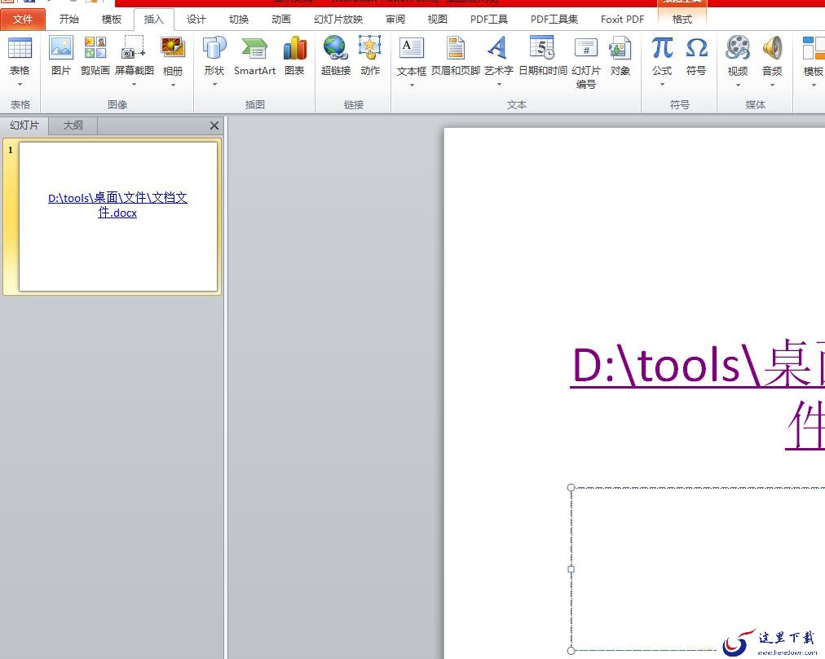
Task: Switch to the 设计 ribbon tab
Action: click(196, 20)
